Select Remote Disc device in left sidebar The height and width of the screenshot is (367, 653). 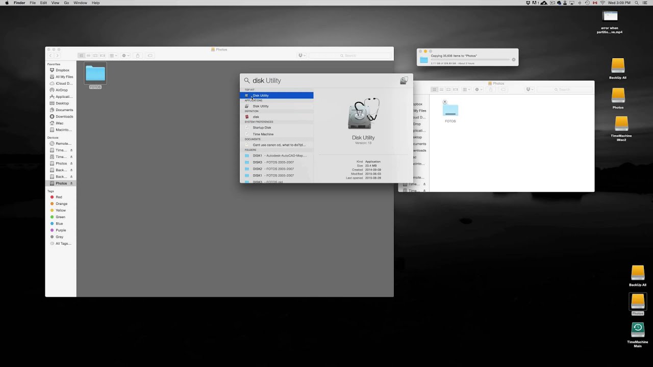[x=61, y=144]
